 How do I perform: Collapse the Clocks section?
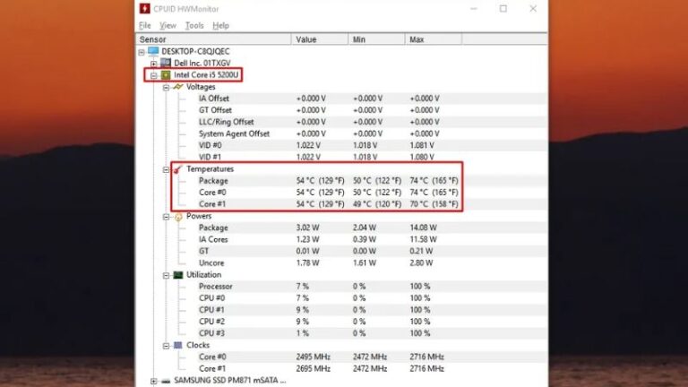click(x=166, y=346)
